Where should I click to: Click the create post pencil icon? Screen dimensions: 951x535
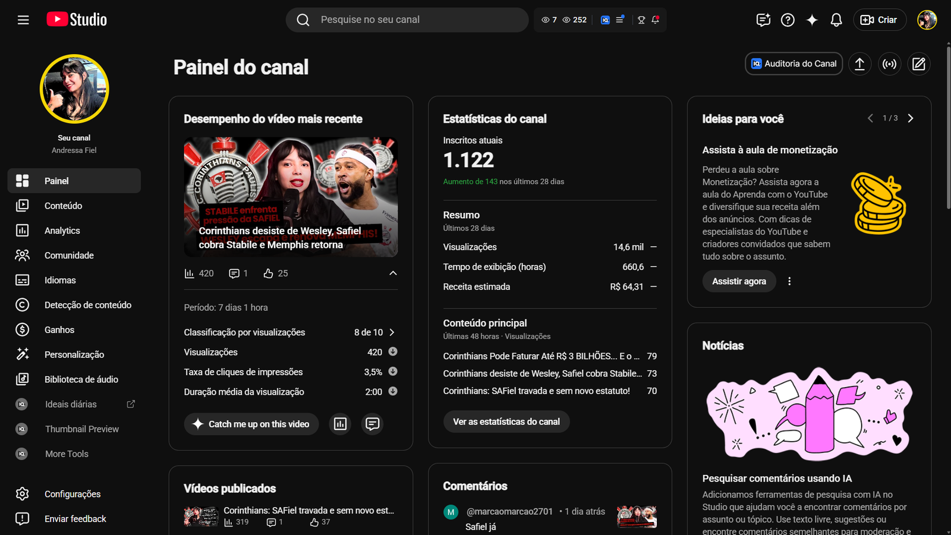(x=919, y=64)
